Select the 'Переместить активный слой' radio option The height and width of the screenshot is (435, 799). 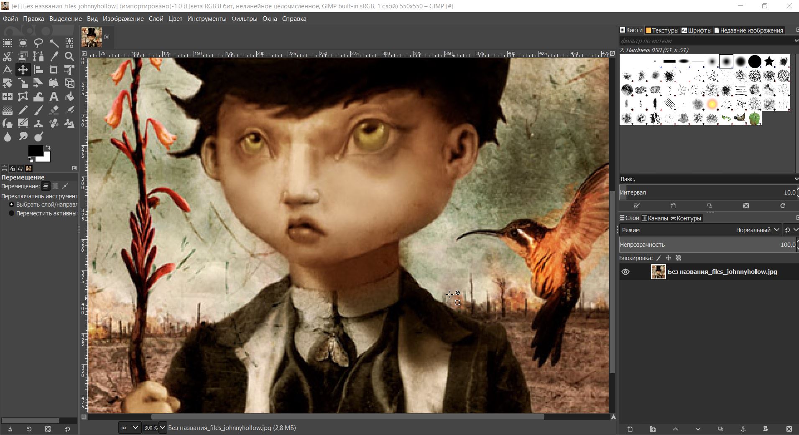[x=12, y=213]
